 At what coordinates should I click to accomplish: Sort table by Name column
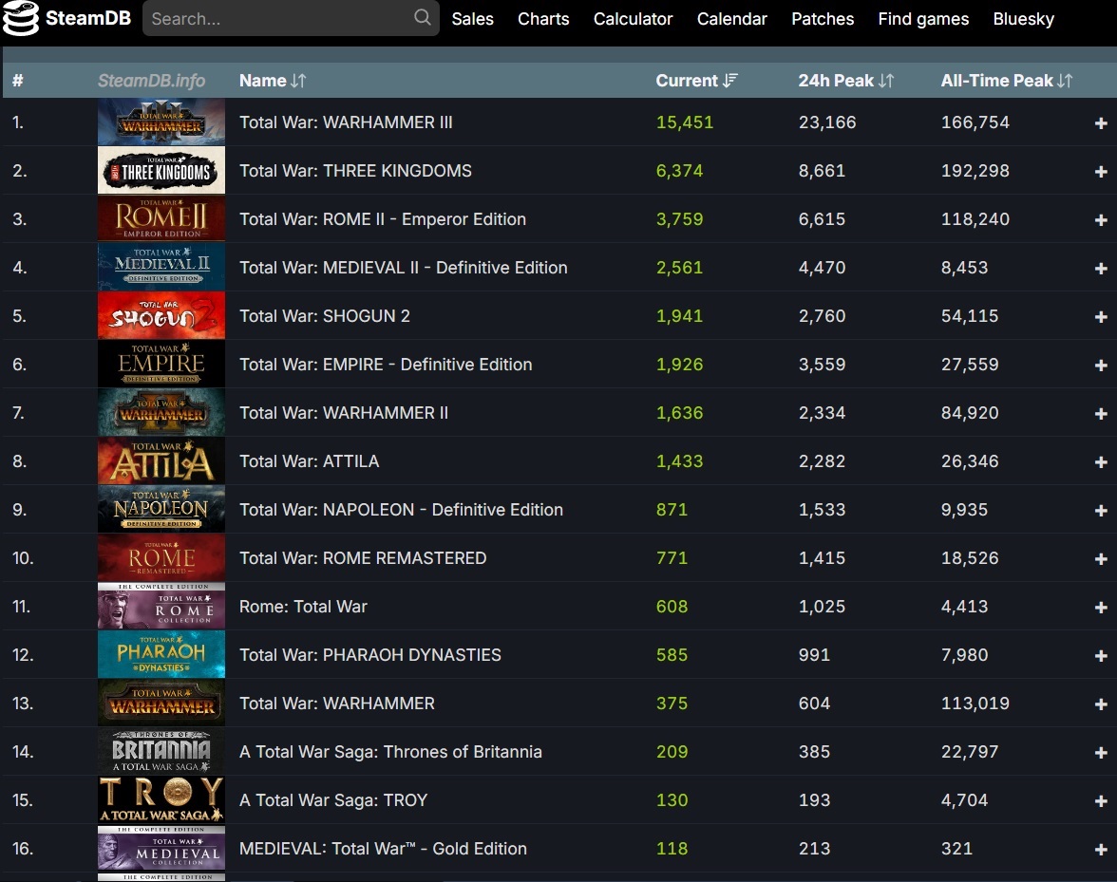click(273, 81)
